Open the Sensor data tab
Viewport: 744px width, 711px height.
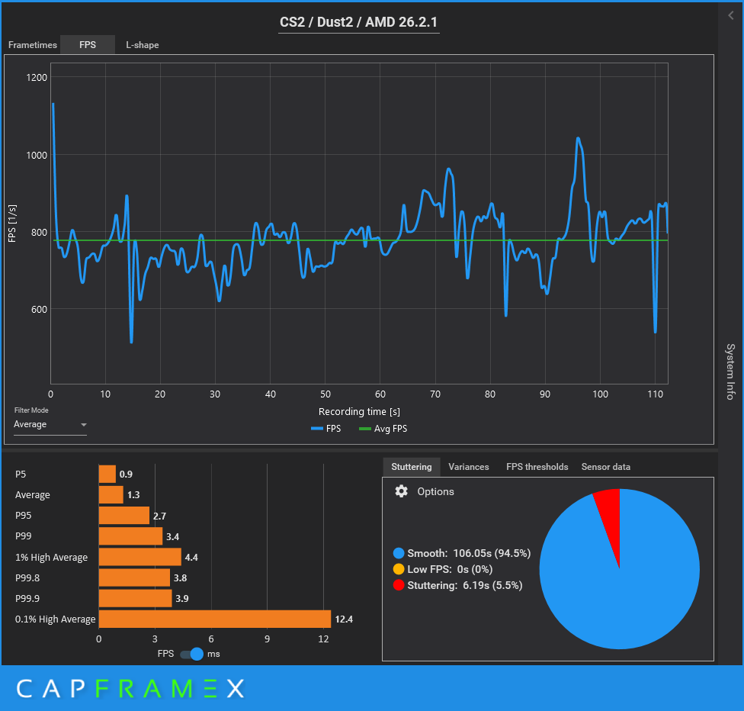[605, 467]
